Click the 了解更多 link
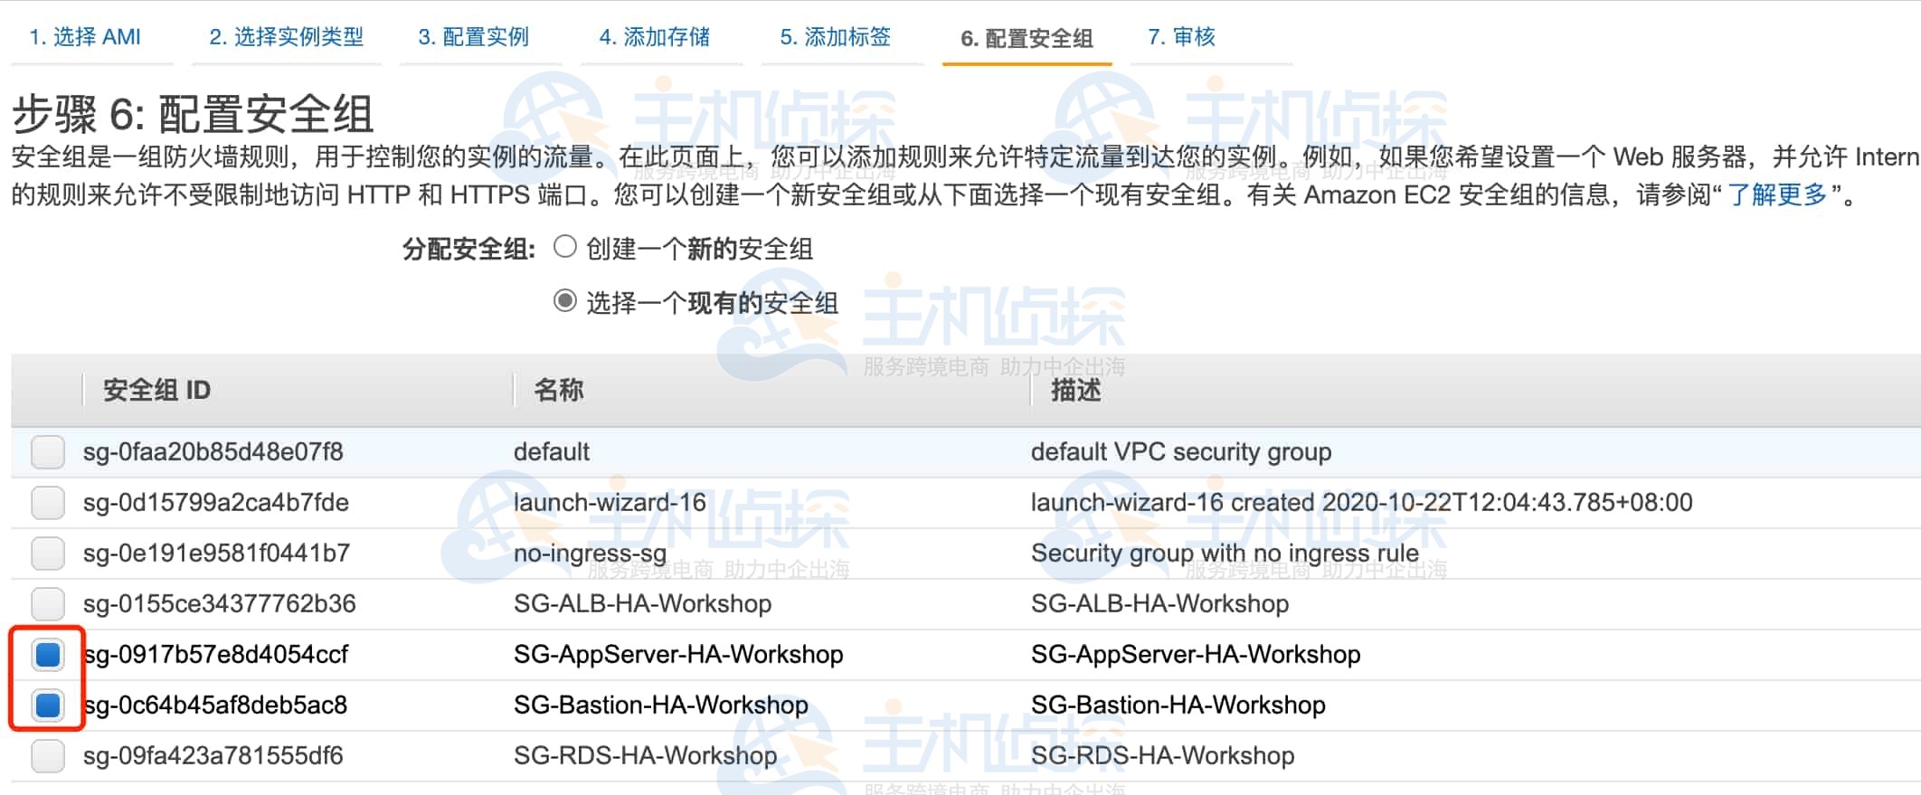1921x795 pixels. click(1777, 194)
